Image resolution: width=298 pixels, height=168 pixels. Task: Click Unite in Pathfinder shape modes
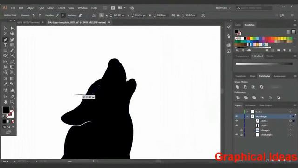click(x=237, y=87)
